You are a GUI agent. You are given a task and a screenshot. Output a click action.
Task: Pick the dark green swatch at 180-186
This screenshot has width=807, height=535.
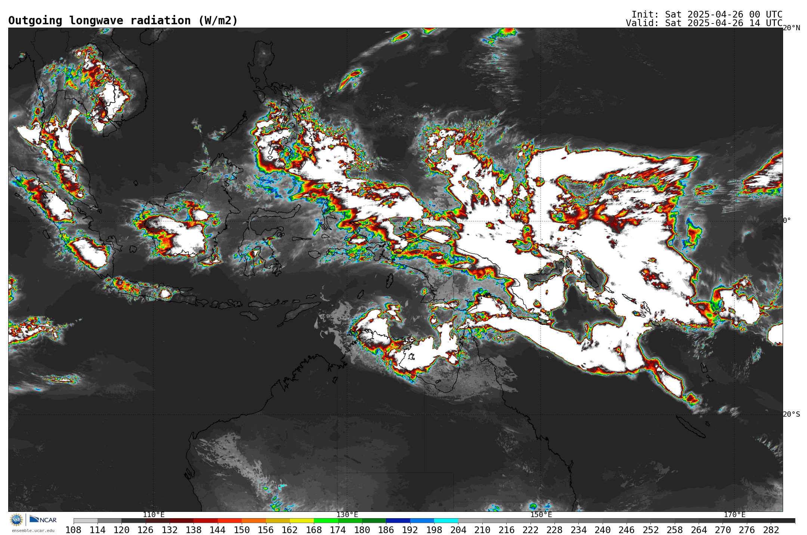tap(374, 520)
